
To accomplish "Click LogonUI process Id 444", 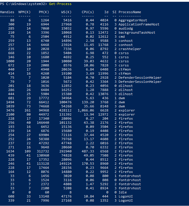I will [105, 196].
